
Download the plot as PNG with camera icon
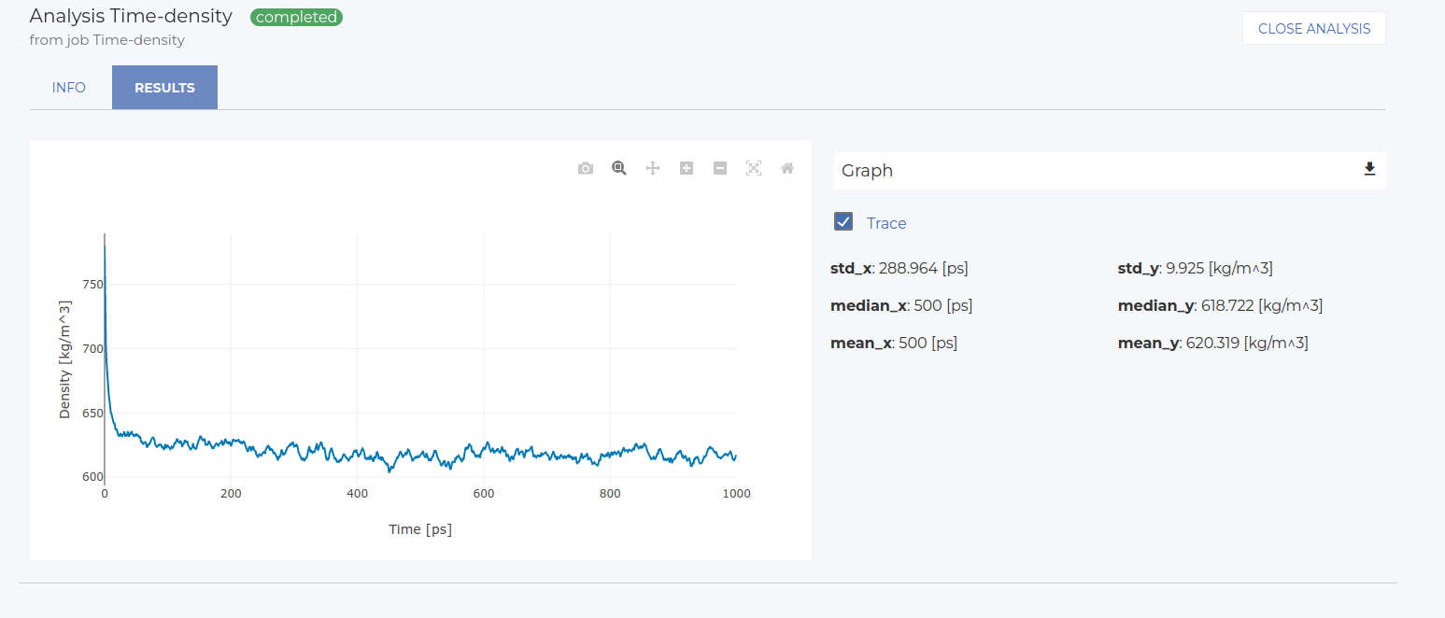pyautogui.click(x=586, y=168)
